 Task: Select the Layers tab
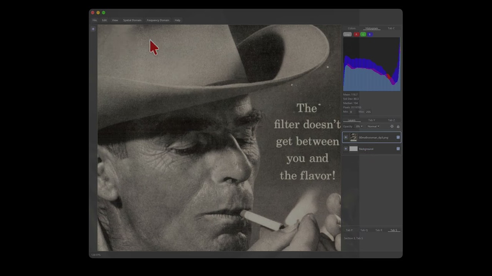tap(352, 120)
